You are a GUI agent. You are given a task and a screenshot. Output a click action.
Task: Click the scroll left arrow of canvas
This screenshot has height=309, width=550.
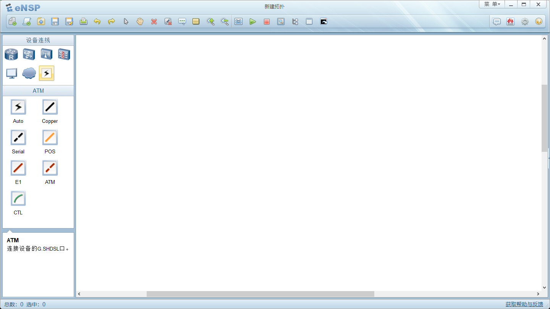(79, 294)
